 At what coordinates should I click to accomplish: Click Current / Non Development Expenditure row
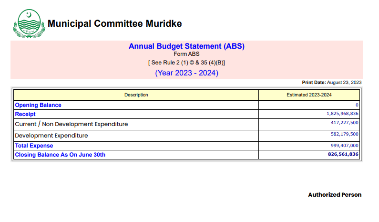click(x=72, y=124)
